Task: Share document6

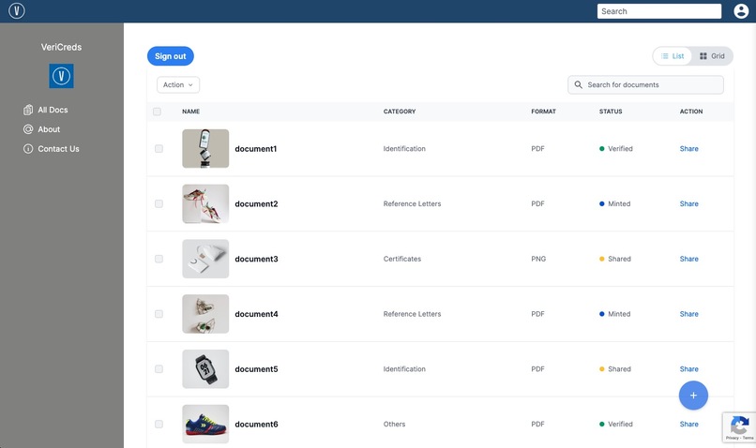Action: point(689,424)
